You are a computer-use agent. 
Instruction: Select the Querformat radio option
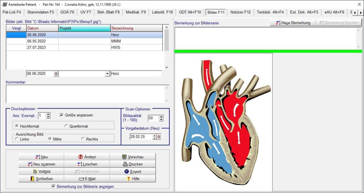tap(66, 126)
